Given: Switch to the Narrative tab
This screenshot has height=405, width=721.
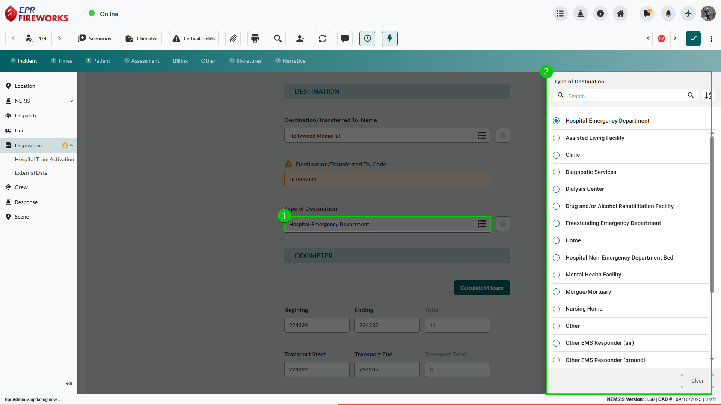Looking at the screenshot, I should pyautogui.click(x=294, y=61).
